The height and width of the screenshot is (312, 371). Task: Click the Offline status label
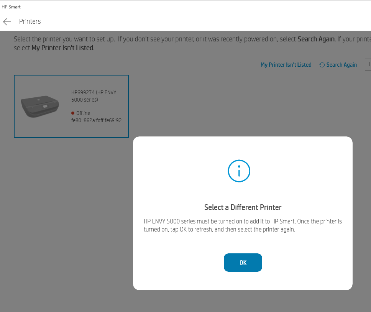click(x=82, y=113)
